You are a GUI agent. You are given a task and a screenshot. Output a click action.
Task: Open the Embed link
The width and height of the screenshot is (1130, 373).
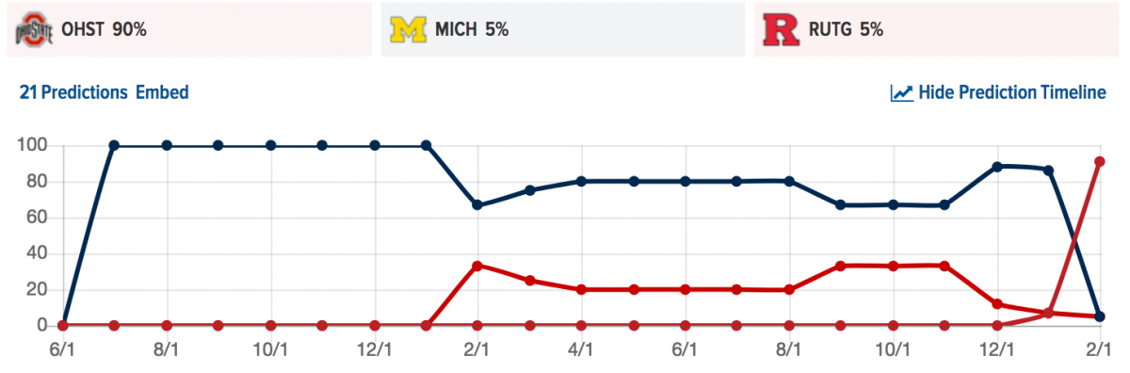[x=162, y=92]
